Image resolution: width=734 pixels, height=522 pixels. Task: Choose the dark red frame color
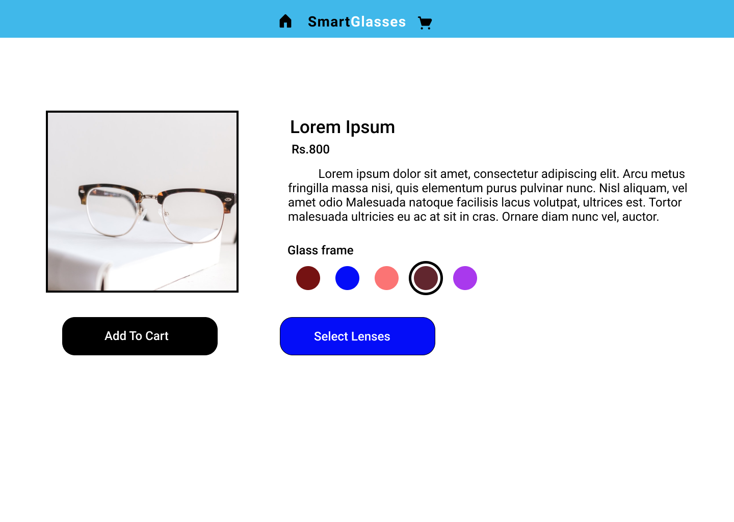tap(308, 278)
